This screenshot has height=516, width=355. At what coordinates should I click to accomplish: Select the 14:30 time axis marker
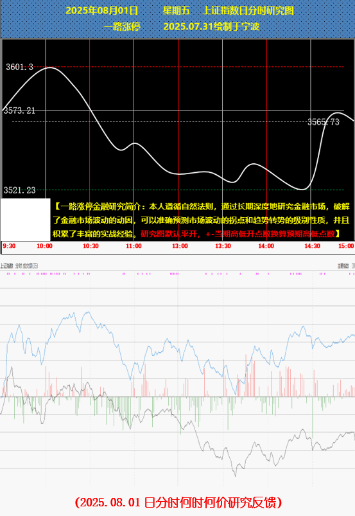[312, 246]
